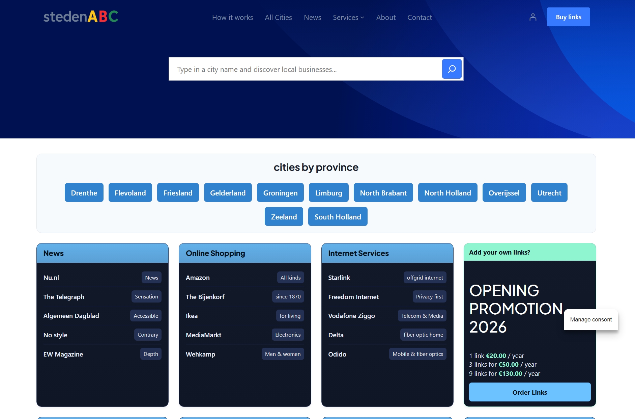Click the Buy links button

tap(569, 17)
